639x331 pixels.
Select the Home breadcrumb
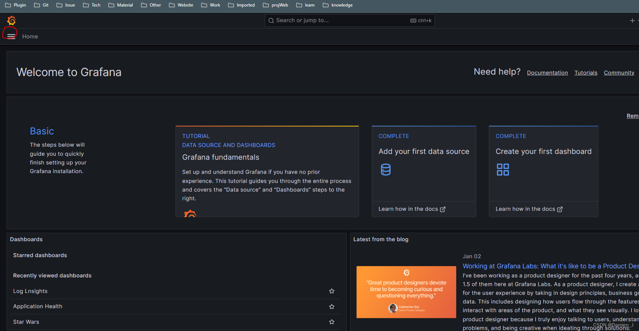pos(30,36)
